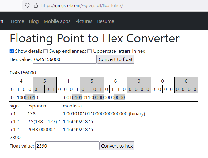Screen dimensions: 208x158
Task: Click the exponent bits cell 10001010
Action: pyautogui.click(x=39, y=98)
